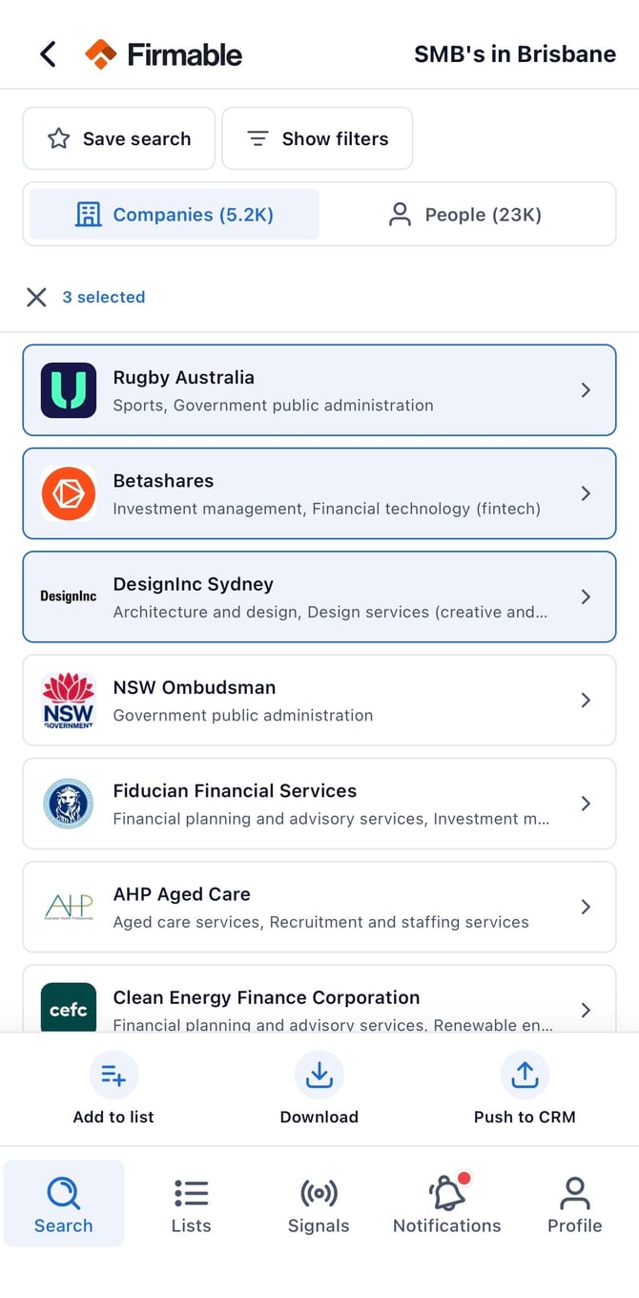Click the Show filters button
The image size is (639, 1298).
318,138
